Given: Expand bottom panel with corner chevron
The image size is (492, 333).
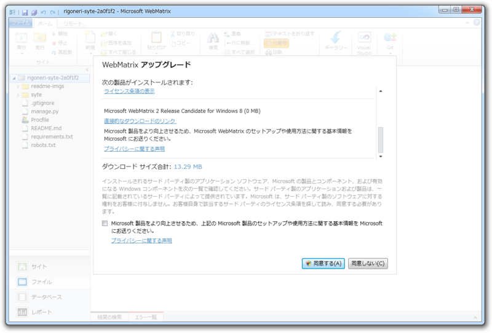Looking at the screenshot, I should click(x=475, y=318).
